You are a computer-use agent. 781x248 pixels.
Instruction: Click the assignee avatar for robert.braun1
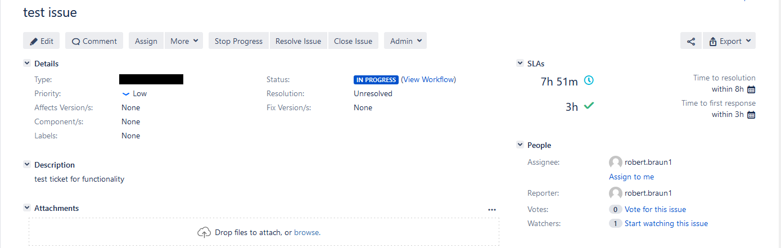616,163
